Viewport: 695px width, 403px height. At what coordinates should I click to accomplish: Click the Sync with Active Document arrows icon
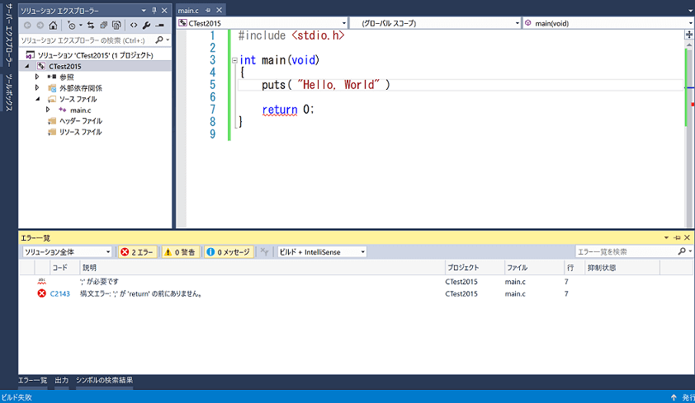[x=91, y=26]
